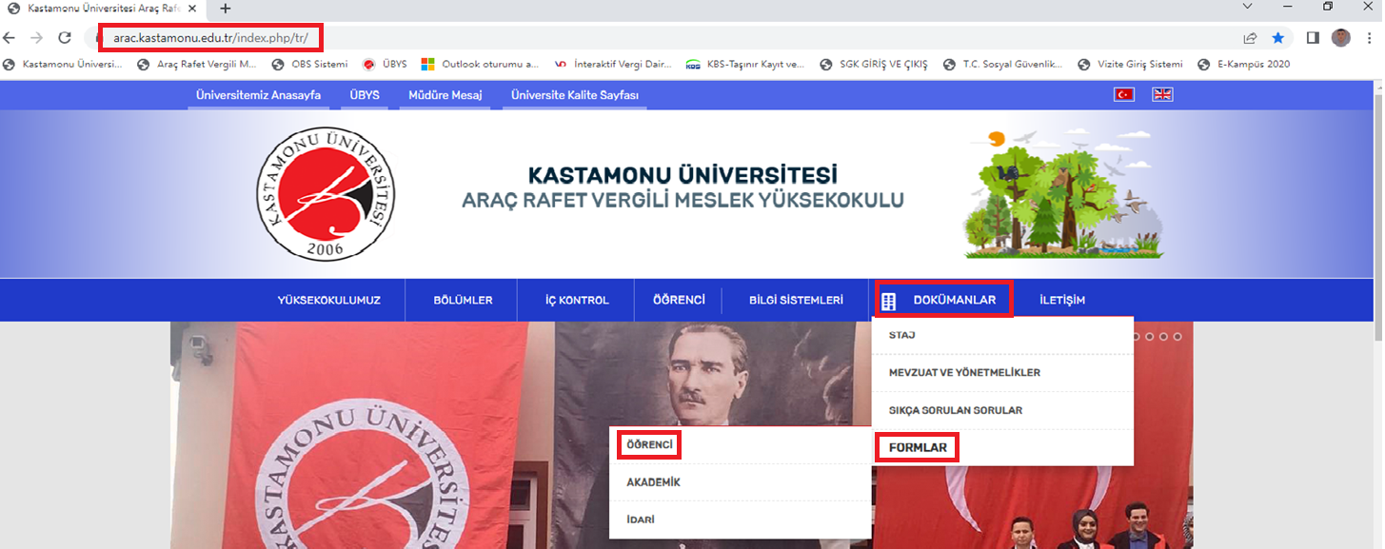The width and height of the screenshot is (1385, 549).
Task: Expand the İÇ KONTROL navigation menu
Action: point(577,301)
